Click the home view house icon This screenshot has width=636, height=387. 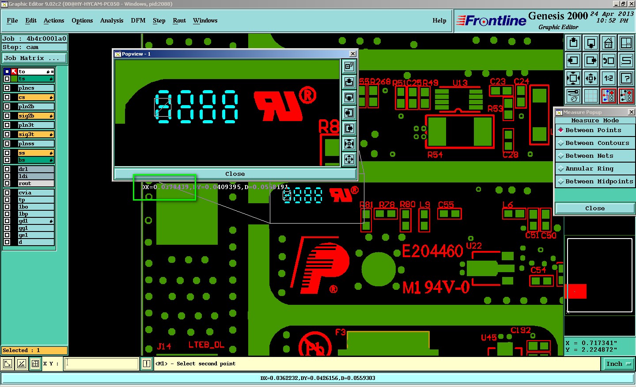click(x=609, y=43)
